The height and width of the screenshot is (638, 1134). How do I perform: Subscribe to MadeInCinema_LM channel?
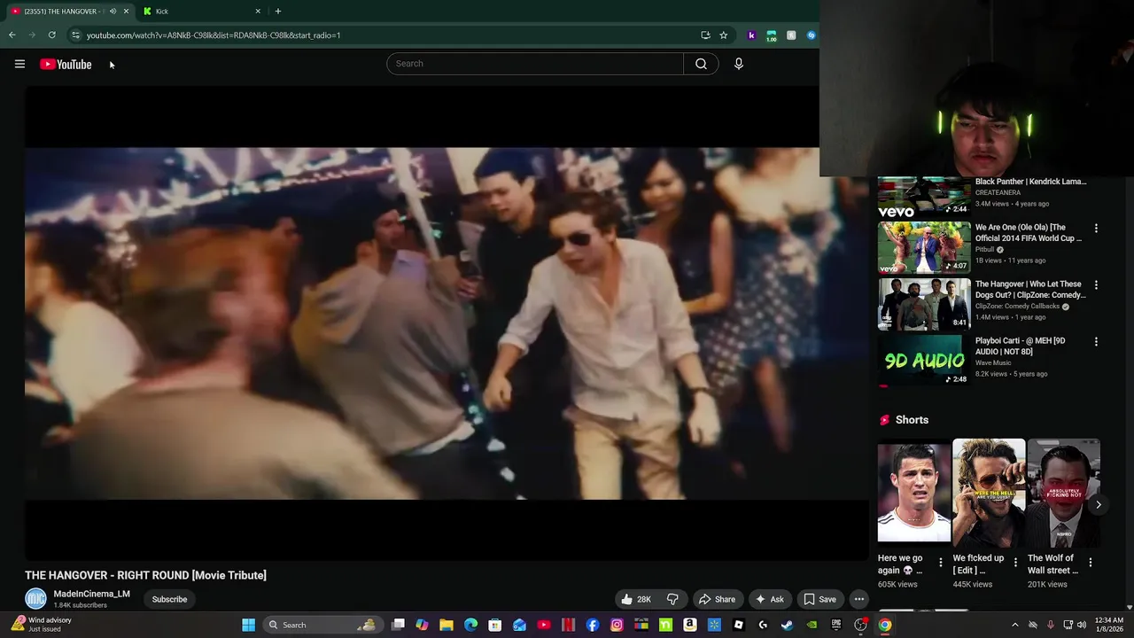point(169,599)
